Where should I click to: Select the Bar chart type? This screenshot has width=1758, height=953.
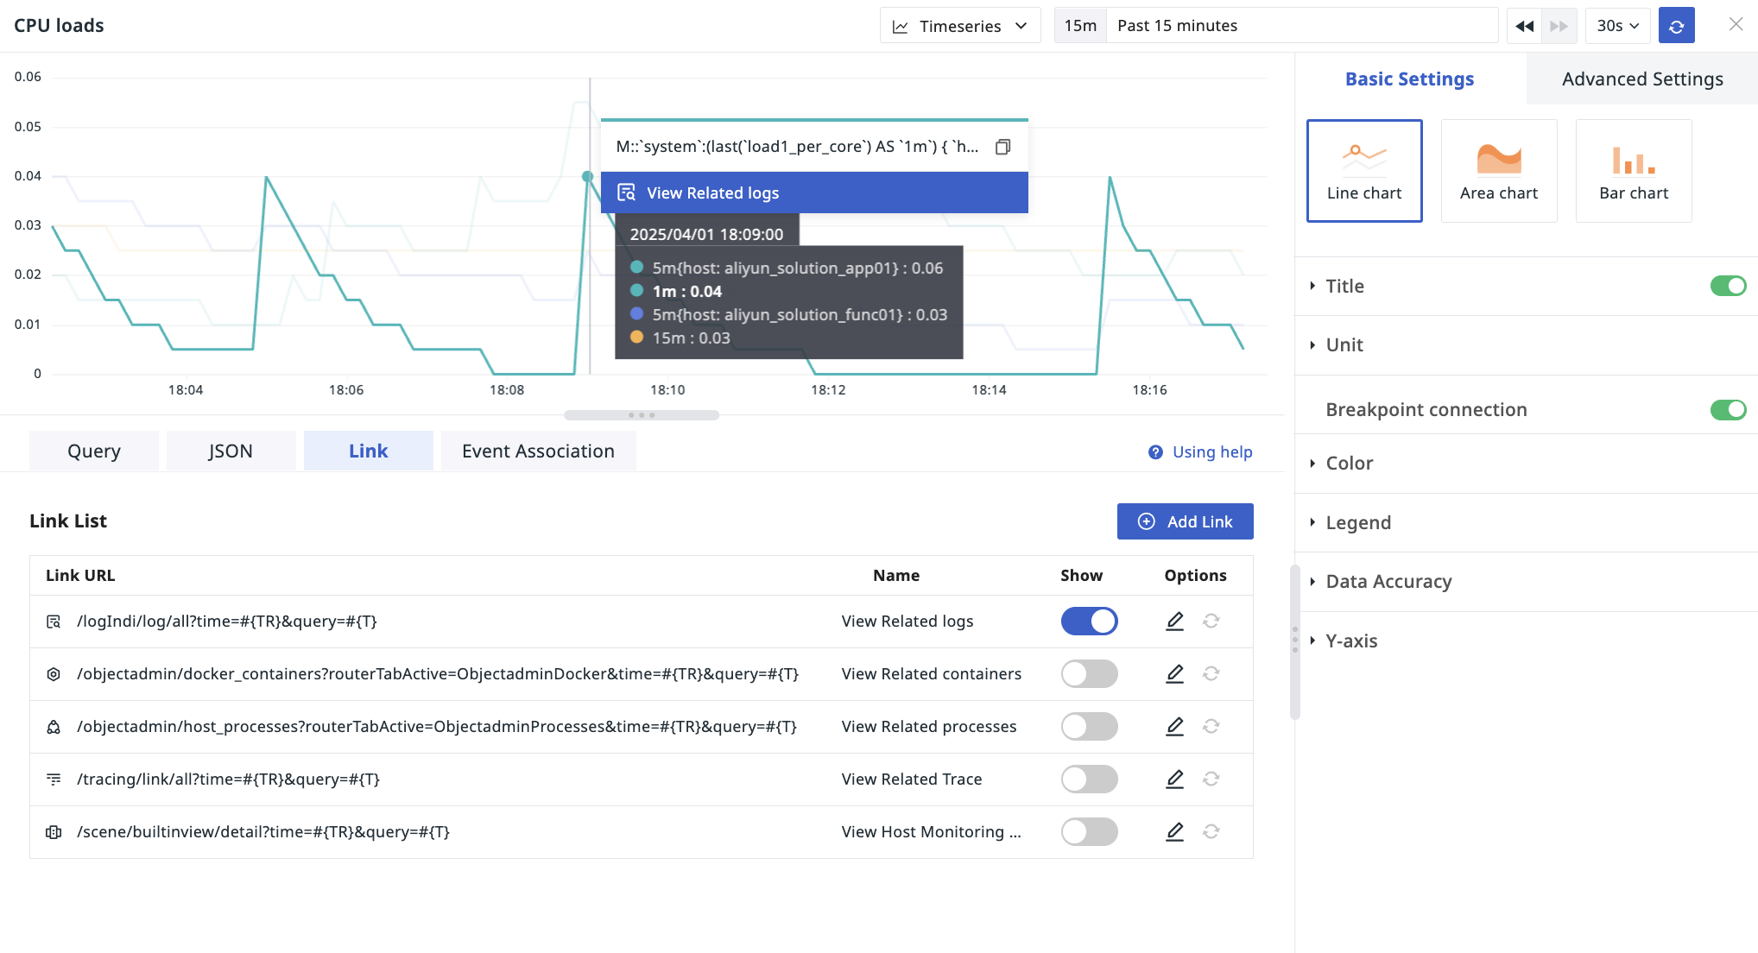coord(1634,171)
